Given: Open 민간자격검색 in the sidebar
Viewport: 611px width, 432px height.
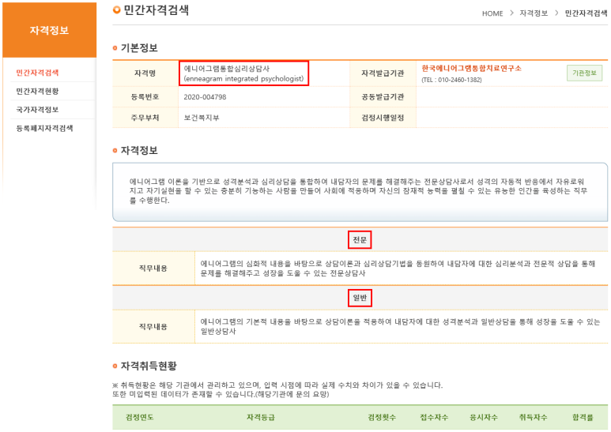Looking at the screenshot, I should pos(37,73).
